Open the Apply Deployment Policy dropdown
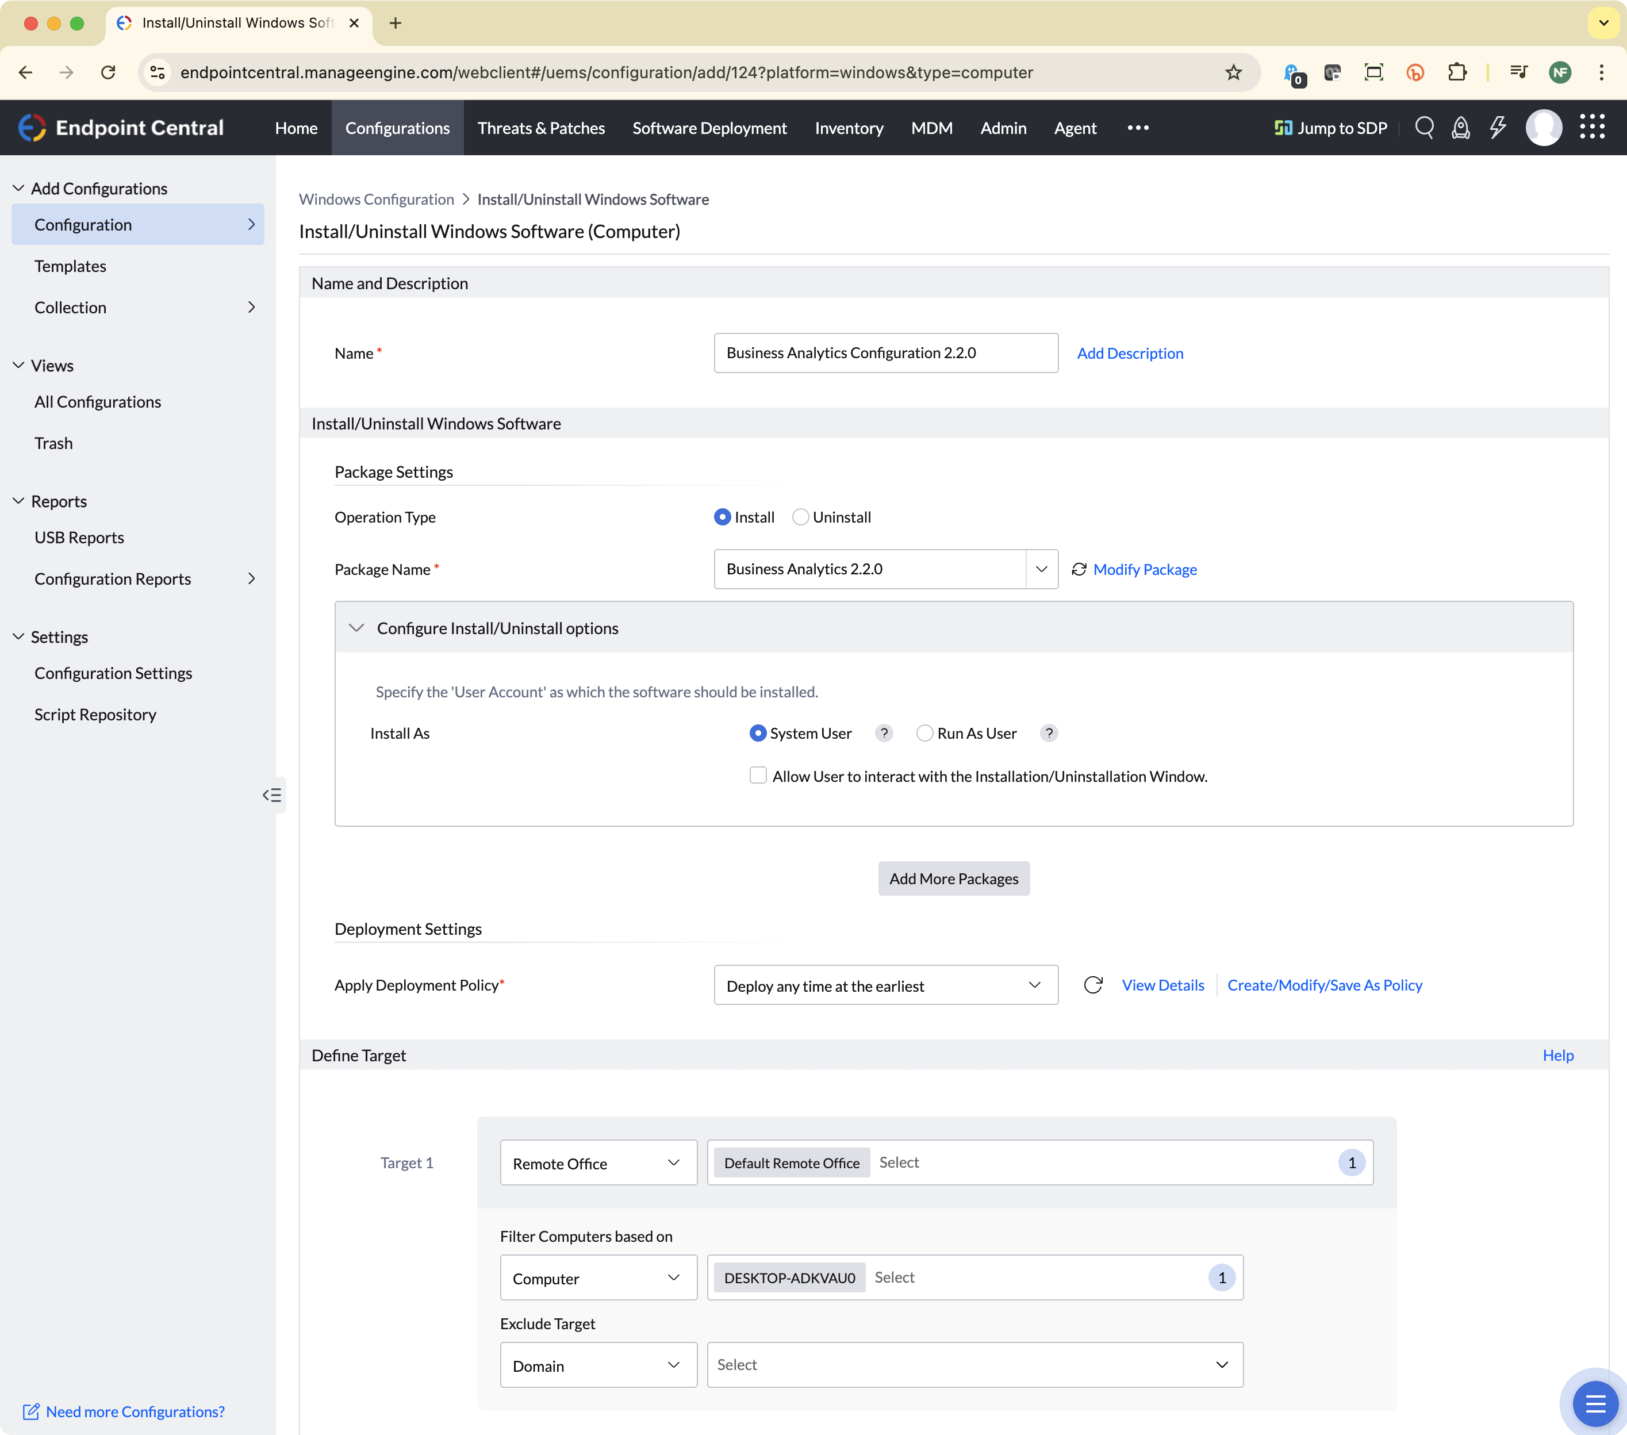This screenshot has height=1435, width=1627. click(x=886, y=985)
